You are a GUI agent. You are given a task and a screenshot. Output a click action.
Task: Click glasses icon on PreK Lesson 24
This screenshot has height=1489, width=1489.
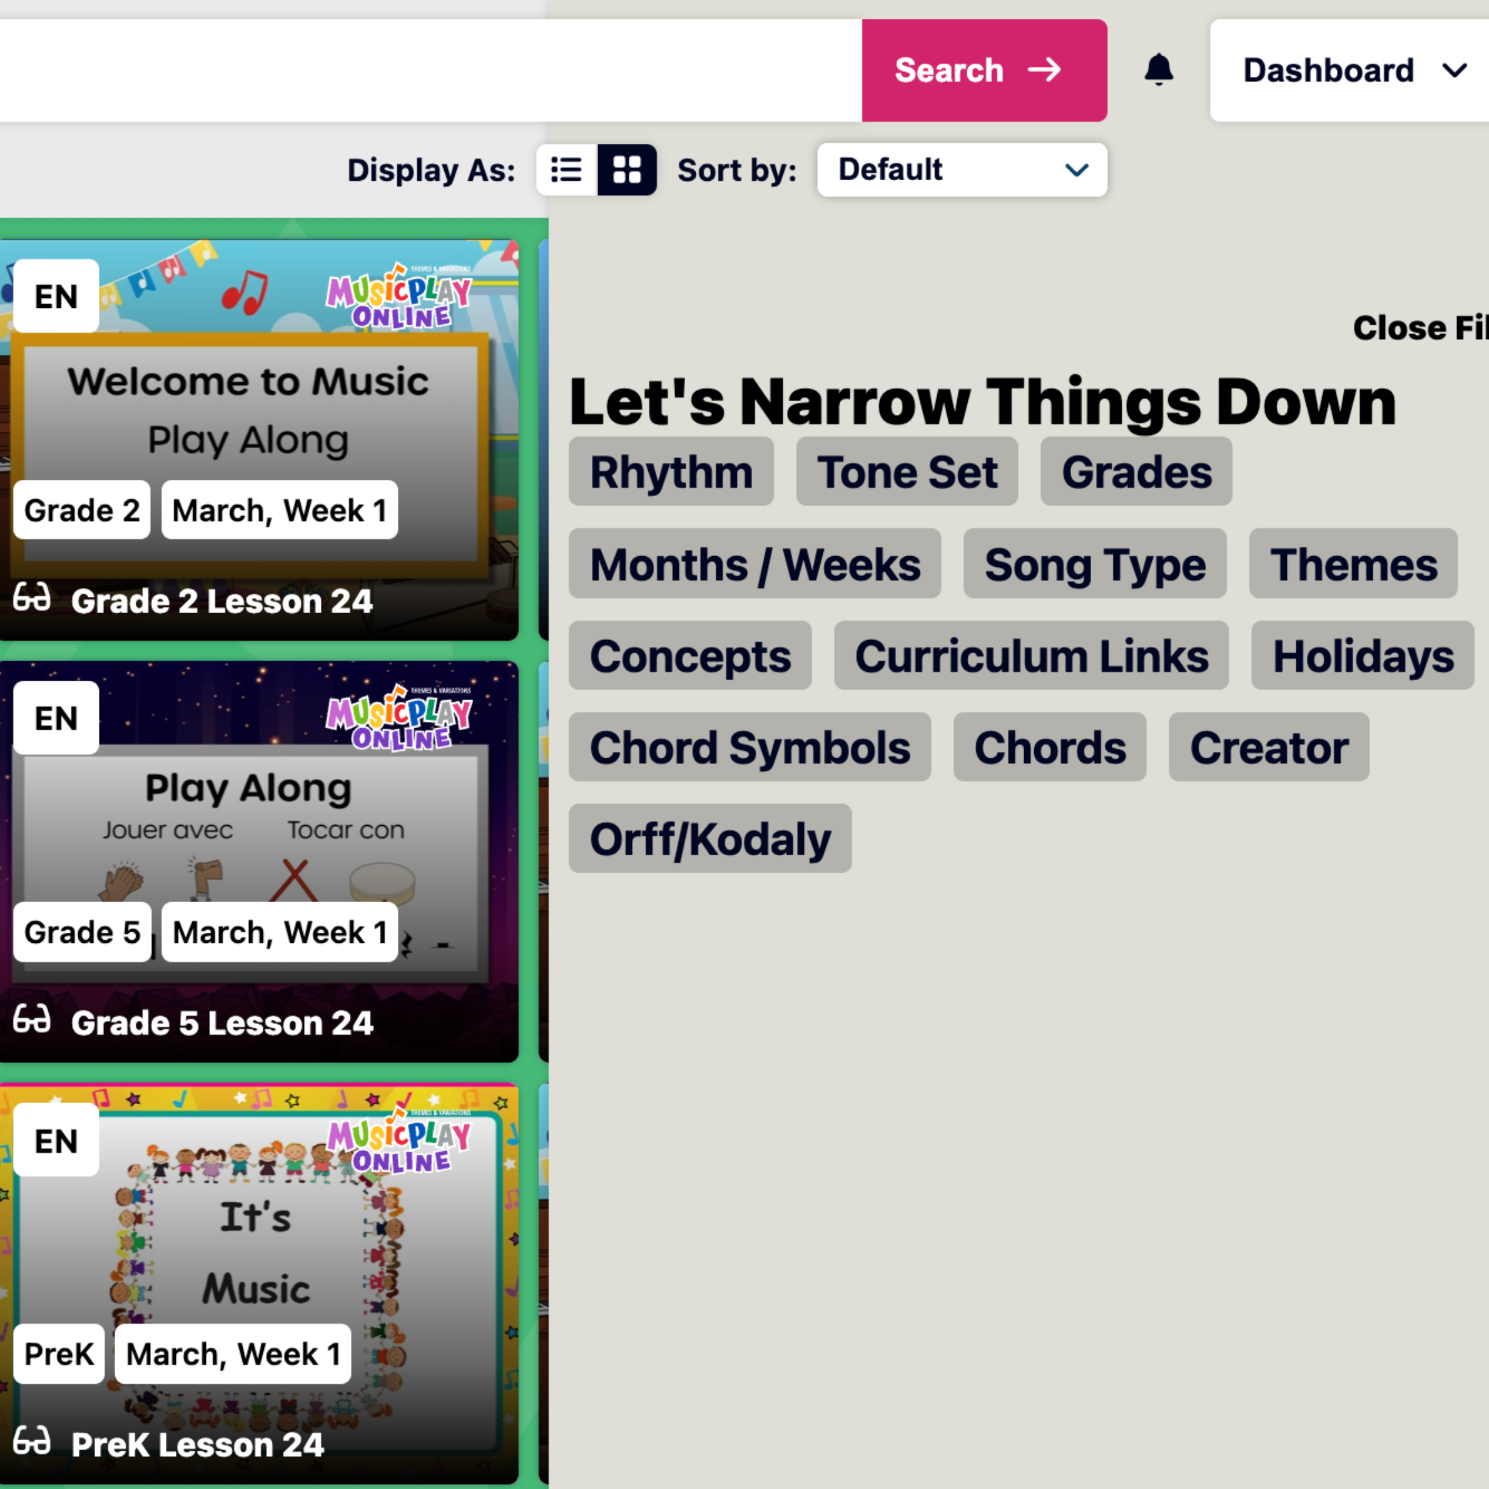pyautogui.click(x=32, y=1441)
